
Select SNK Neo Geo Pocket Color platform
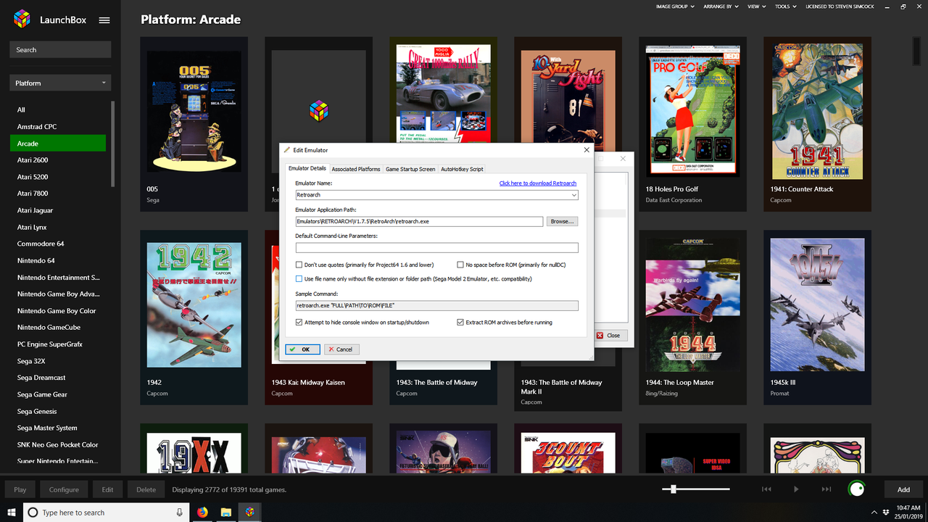click(x=58, y=444)
